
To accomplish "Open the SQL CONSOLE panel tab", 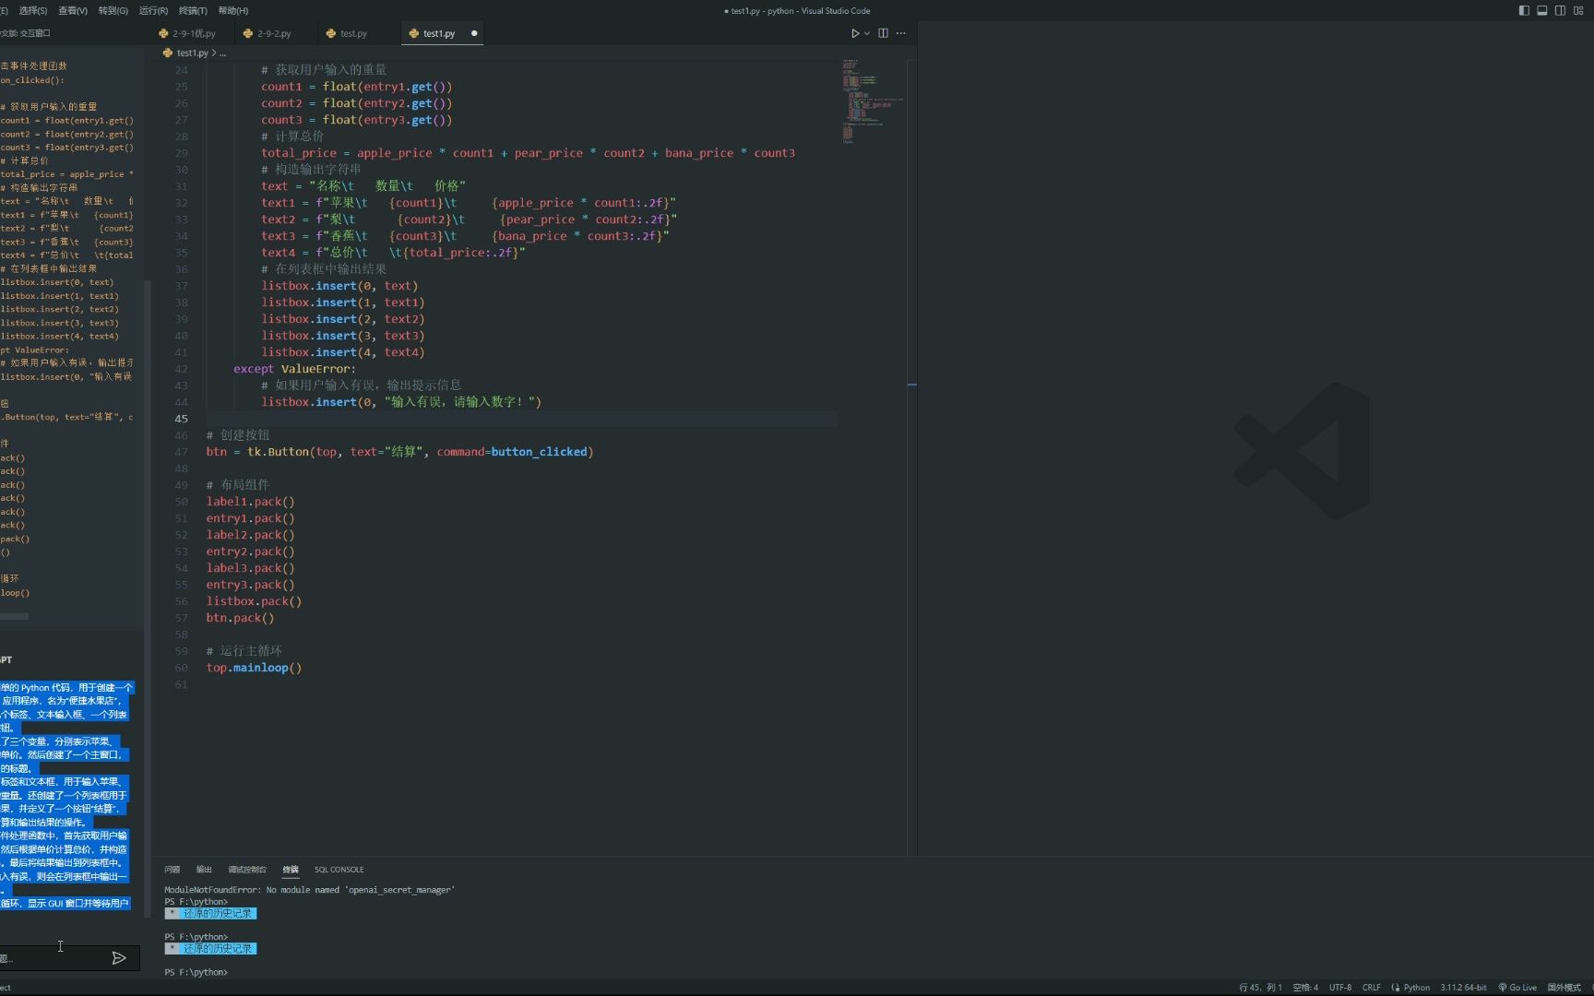I will coord(339,870).
